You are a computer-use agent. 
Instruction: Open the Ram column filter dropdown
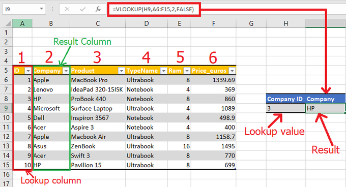point(187,71)
